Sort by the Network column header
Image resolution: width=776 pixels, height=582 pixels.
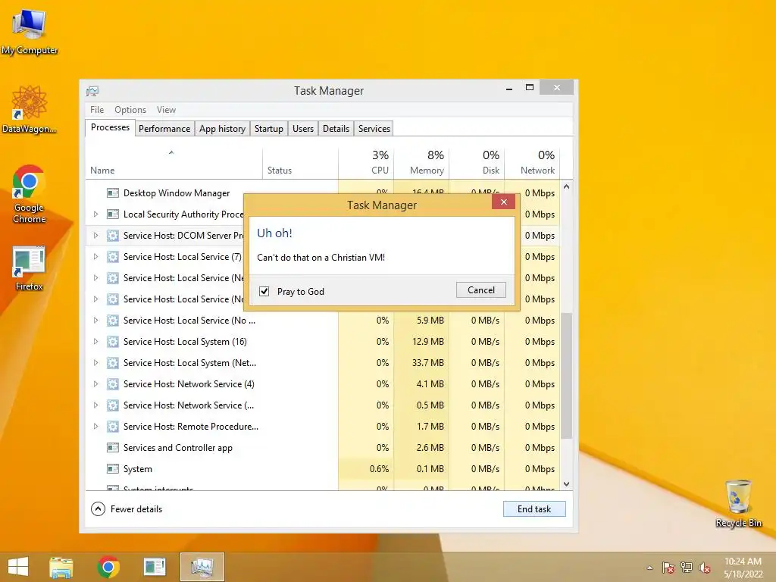(x=533, y=164)
